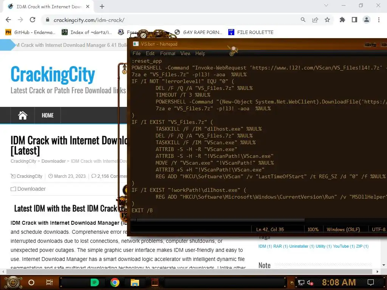This screenshot has width=387, height=290.
Task: Open the tab search chevron in Chrome
Action: [x=326, y=5]
